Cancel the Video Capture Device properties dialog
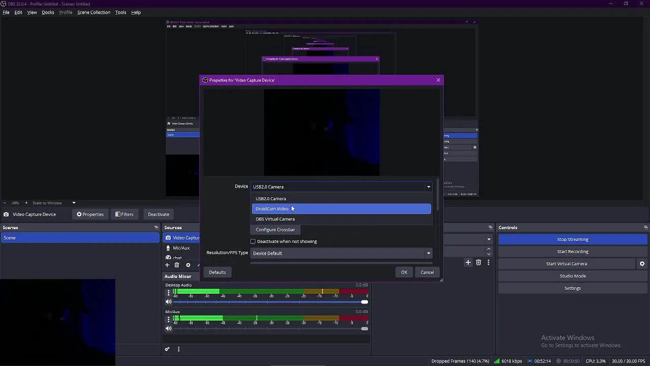Screen dimensions: 650x366 pyautogui.click(x=427, y=272)
